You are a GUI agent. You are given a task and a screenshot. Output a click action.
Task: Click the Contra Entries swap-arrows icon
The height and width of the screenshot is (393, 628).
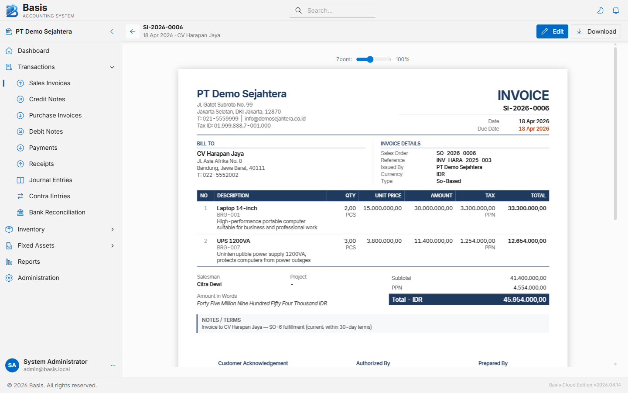[20, 196]
